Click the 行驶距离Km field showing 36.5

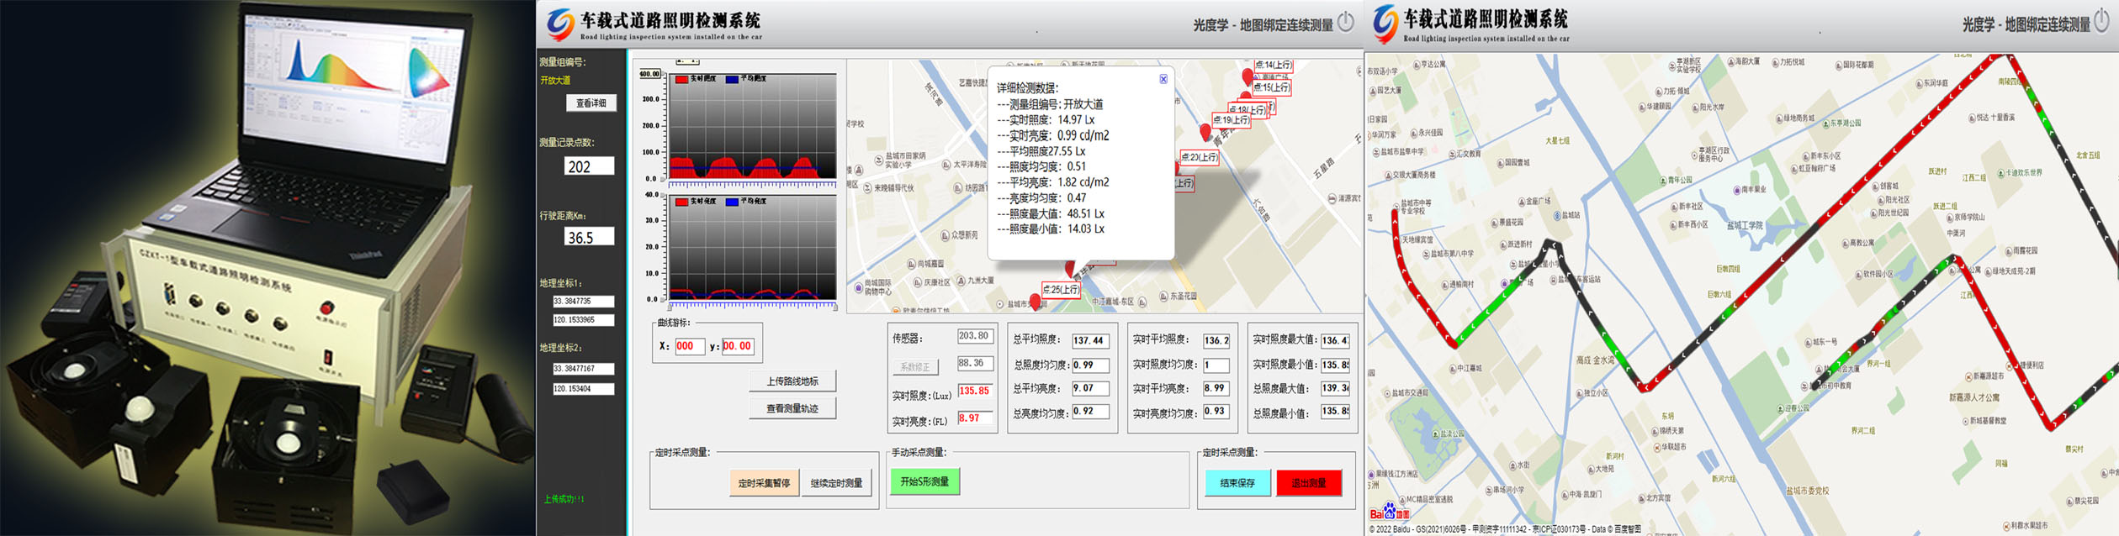[x=588, y=237]
